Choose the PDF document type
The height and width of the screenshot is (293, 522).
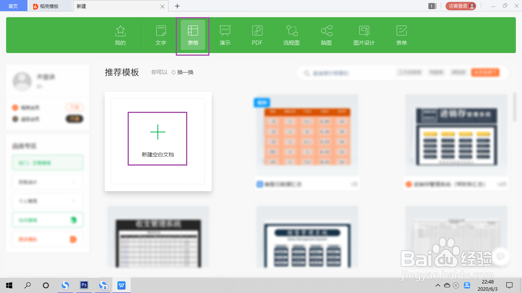coord(257,35)
